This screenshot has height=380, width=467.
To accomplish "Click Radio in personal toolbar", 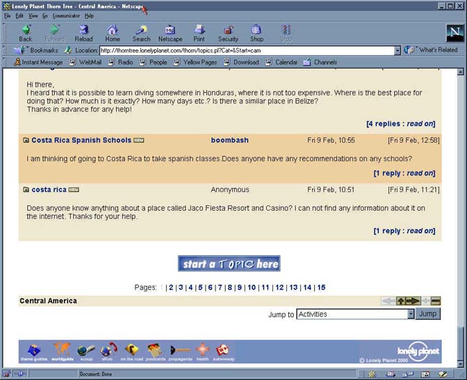I will 120,62.
